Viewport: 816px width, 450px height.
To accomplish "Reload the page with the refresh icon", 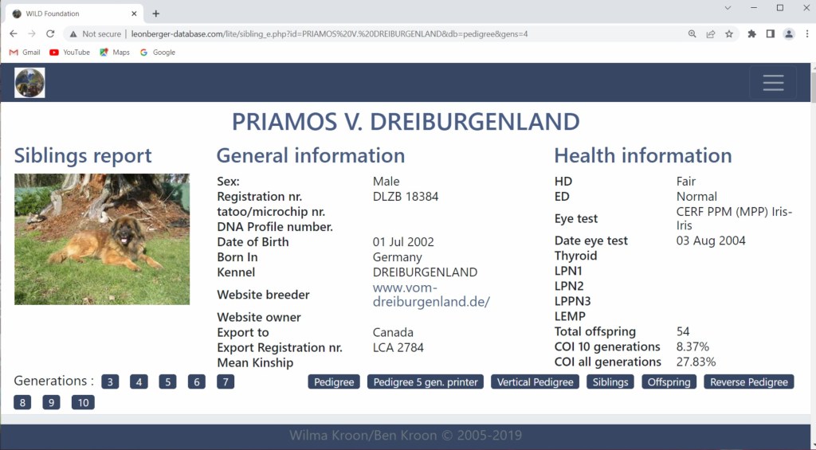I will [x=50, y=33].
